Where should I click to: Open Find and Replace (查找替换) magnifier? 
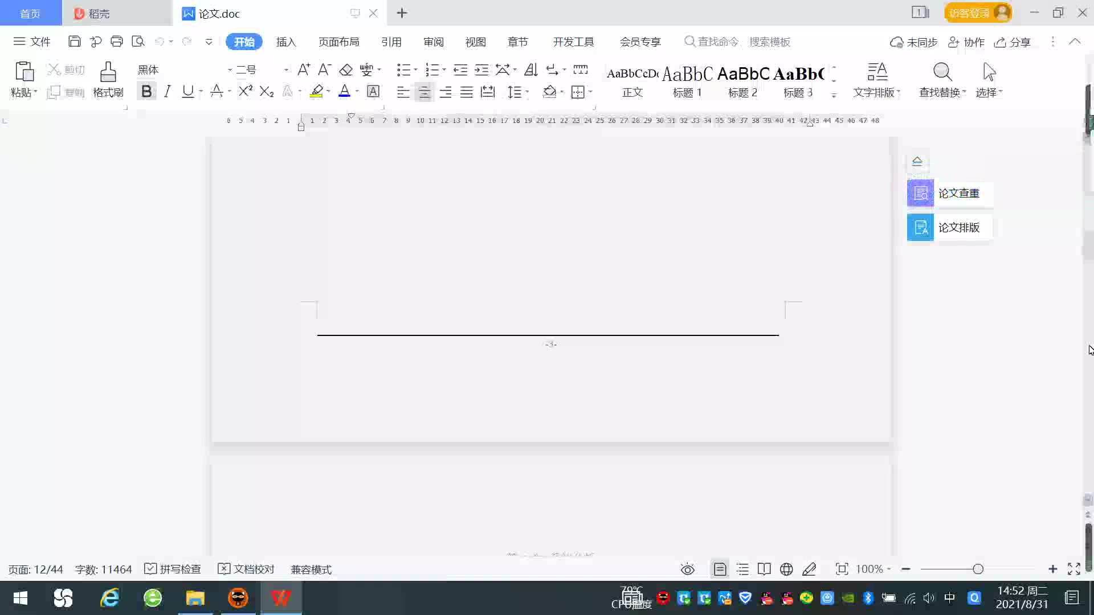(942, 73)
